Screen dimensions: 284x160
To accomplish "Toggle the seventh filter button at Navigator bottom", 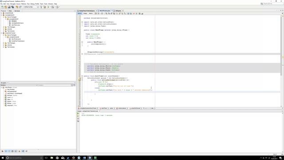I will (x=23, y=151).
